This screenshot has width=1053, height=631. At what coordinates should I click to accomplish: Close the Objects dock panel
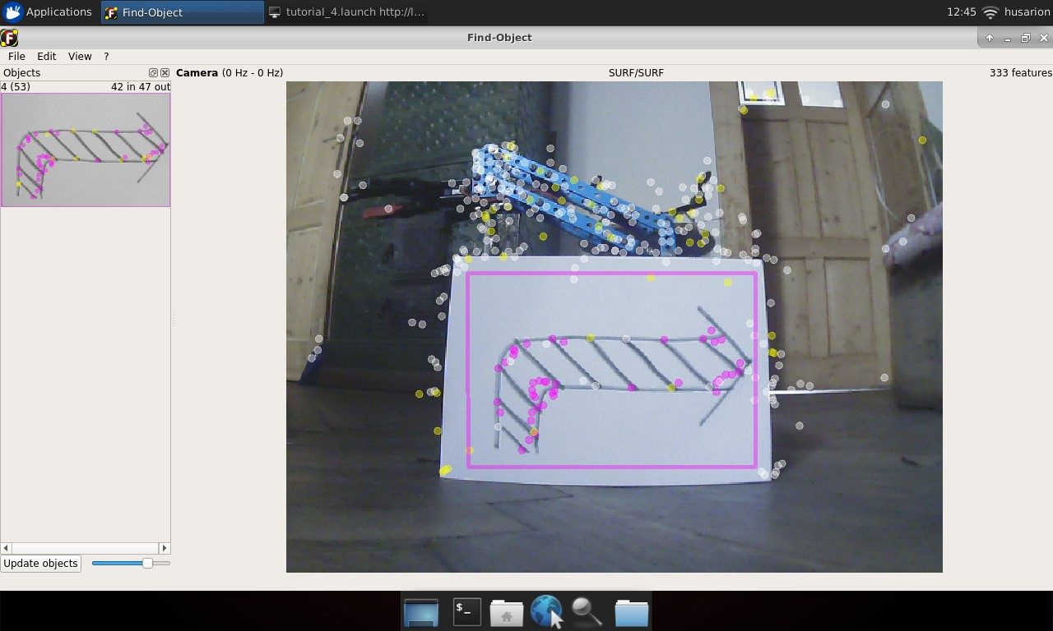(x=165, y=73)
